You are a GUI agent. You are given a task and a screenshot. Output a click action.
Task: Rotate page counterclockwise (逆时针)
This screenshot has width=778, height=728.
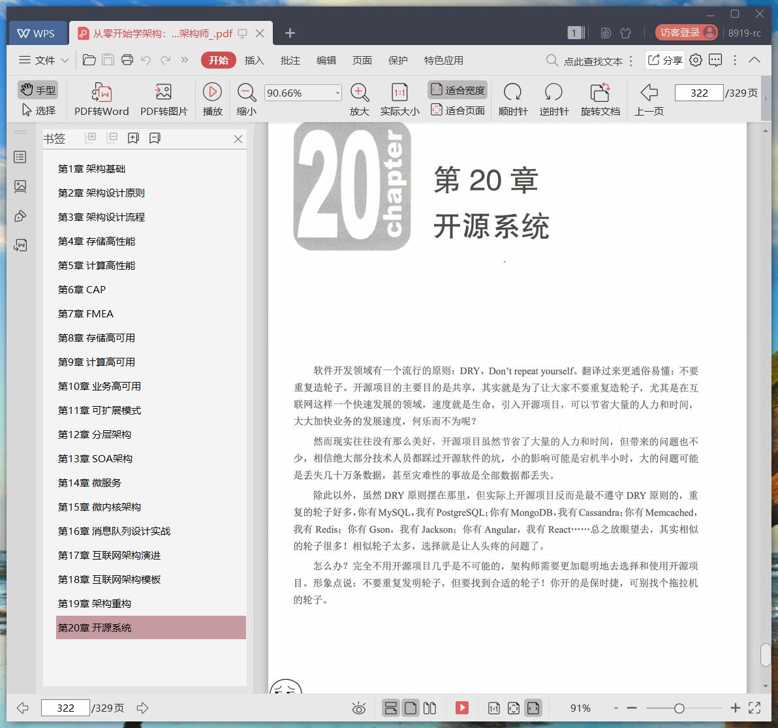tap(553, 100)
